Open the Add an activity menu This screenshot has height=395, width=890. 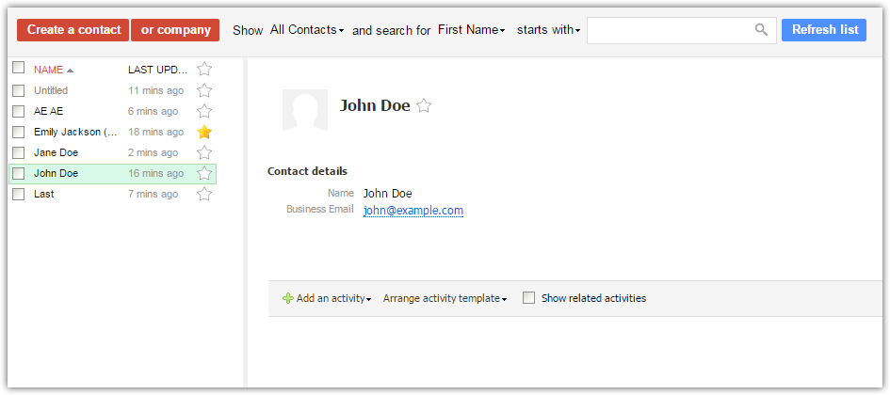pos(327,298)
